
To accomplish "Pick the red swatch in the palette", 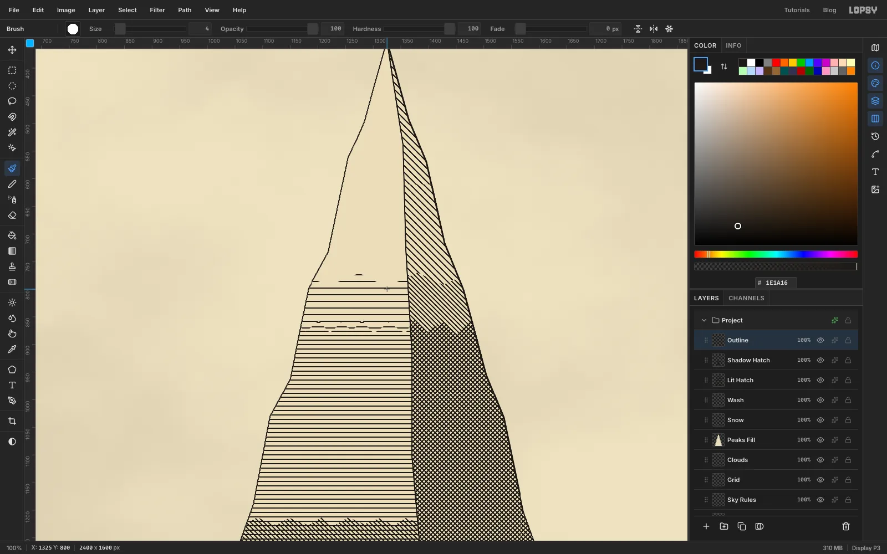I will click(x=776, y=63).
